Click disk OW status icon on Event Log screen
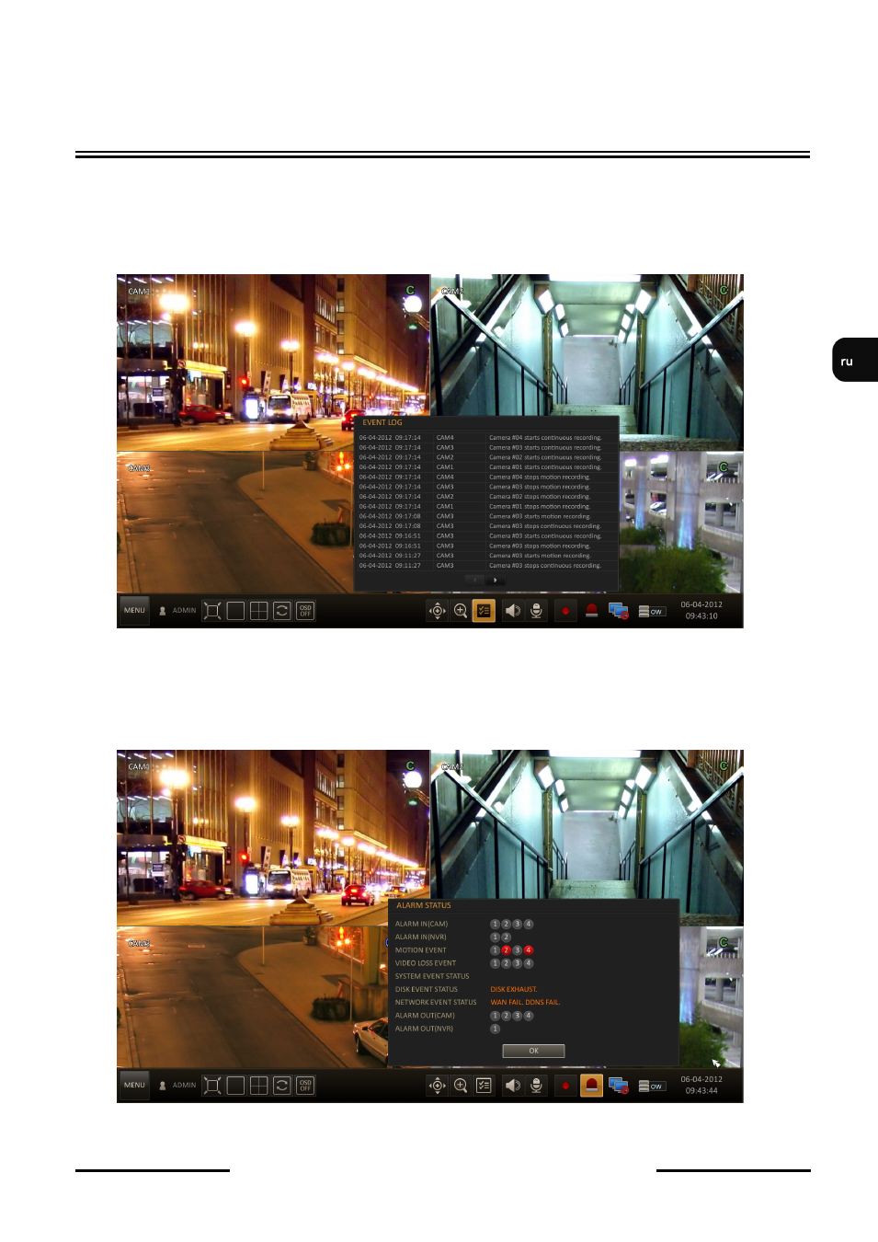 pos(651,611)
